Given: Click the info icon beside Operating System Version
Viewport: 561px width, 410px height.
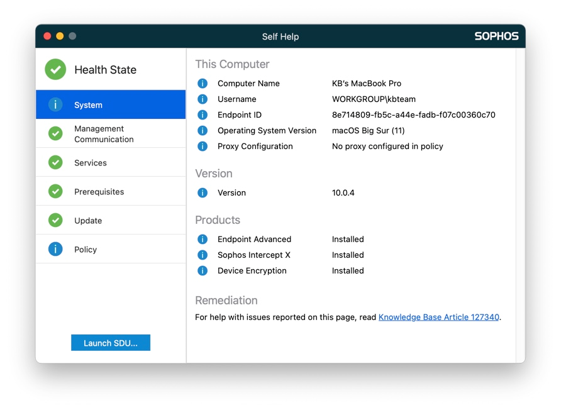Looking at the screenshot, I should tap(202, 130).
